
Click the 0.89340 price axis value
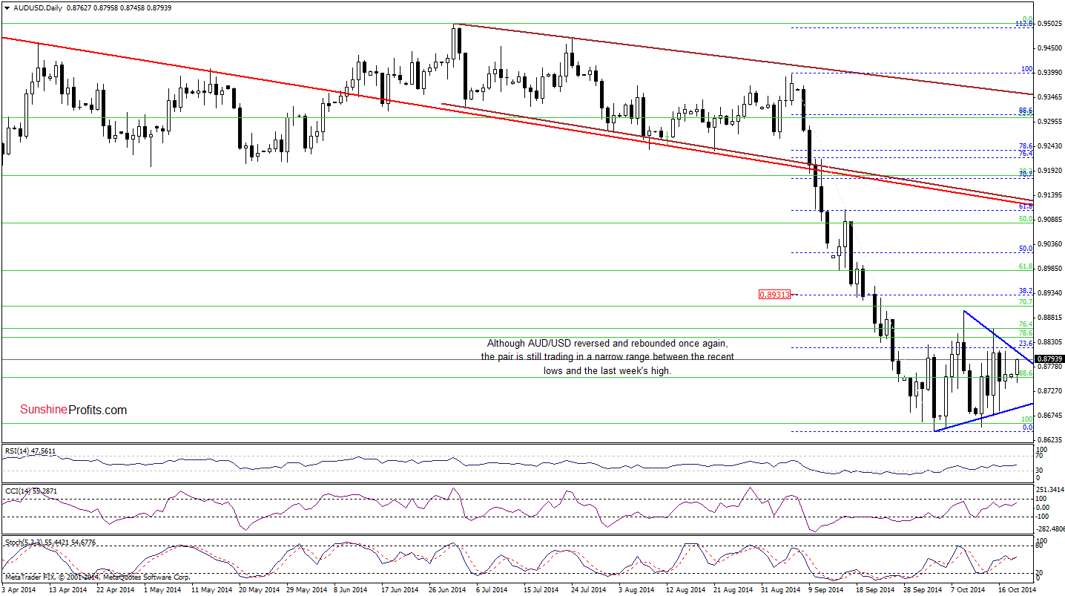click(x=1048, y=292)
